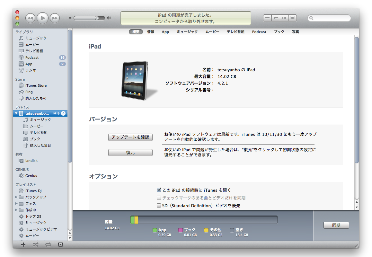
Task: Open Ping in sidebar
Action: pyautogui.click(x=40, y=92)
